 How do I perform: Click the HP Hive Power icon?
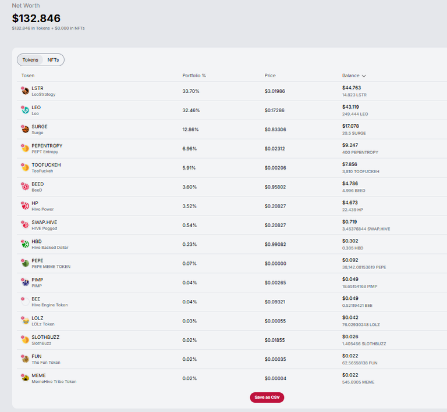pos(25,206)
